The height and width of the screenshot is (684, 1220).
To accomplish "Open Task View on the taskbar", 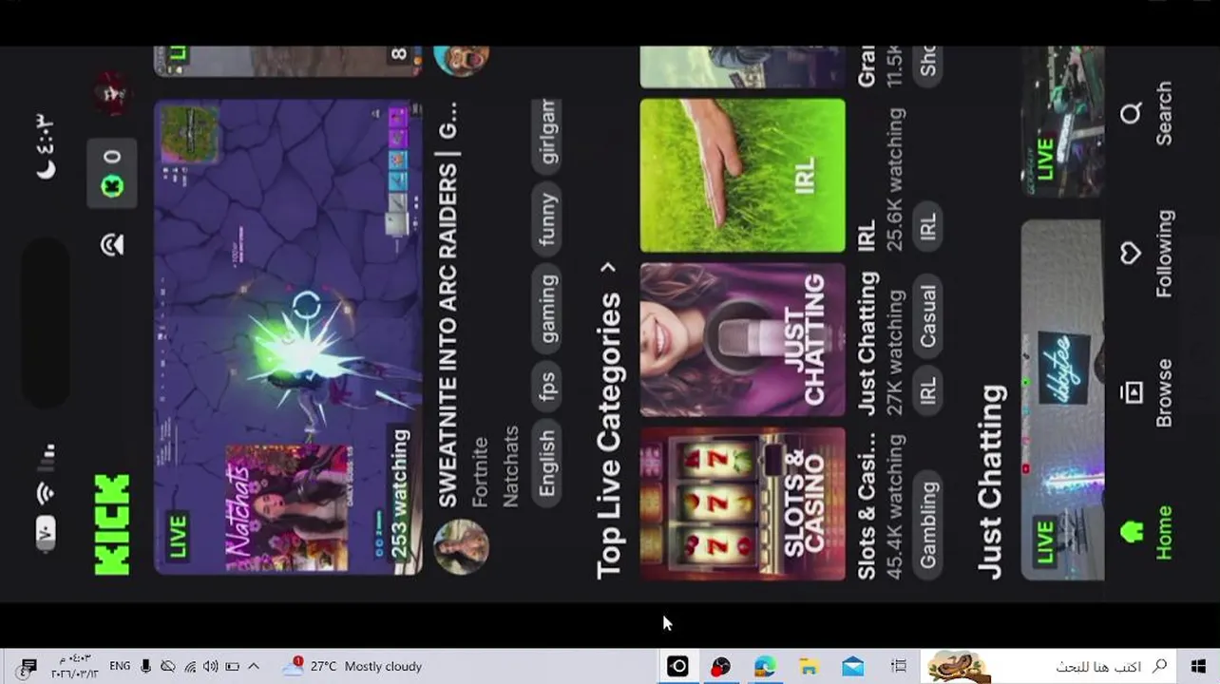I will pyautogui.click(x=898, y=666).
